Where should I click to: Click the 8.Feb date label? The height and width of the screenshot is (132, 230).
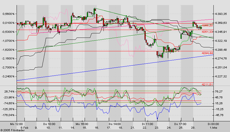pos(24,128)
